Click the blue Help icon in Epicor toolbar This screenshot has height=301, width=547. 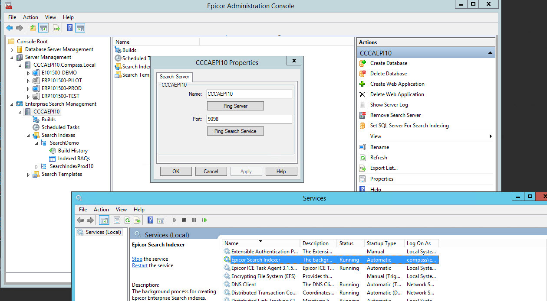[69, 28]
